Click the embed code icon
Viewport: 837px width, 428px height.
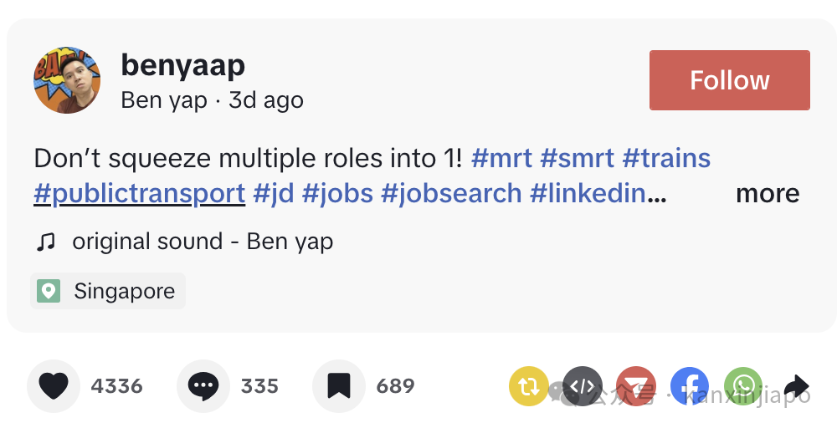[583, 386]
